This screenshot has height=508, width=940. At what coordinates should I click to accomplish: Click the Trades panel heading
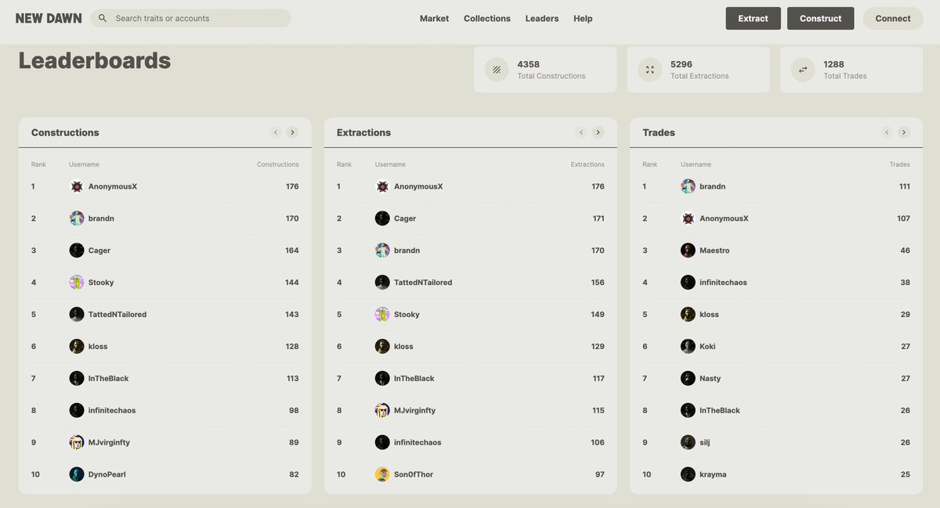tap(659, 132)
